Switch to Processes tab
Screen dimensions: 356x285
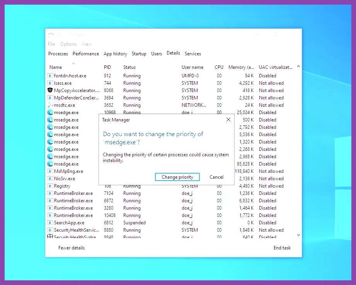[58, 54]
